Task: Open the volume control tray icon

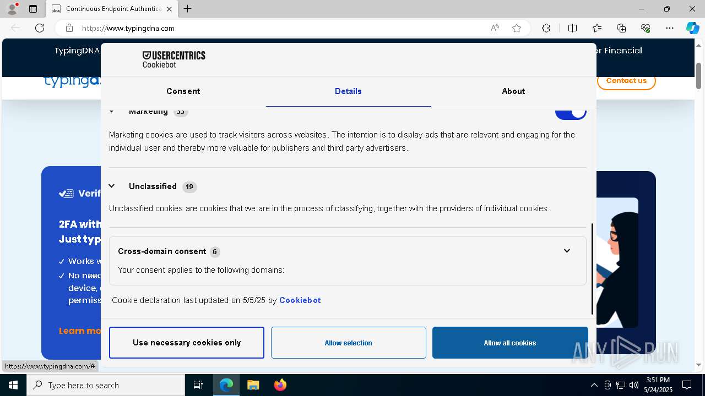Action: (634, 385)
